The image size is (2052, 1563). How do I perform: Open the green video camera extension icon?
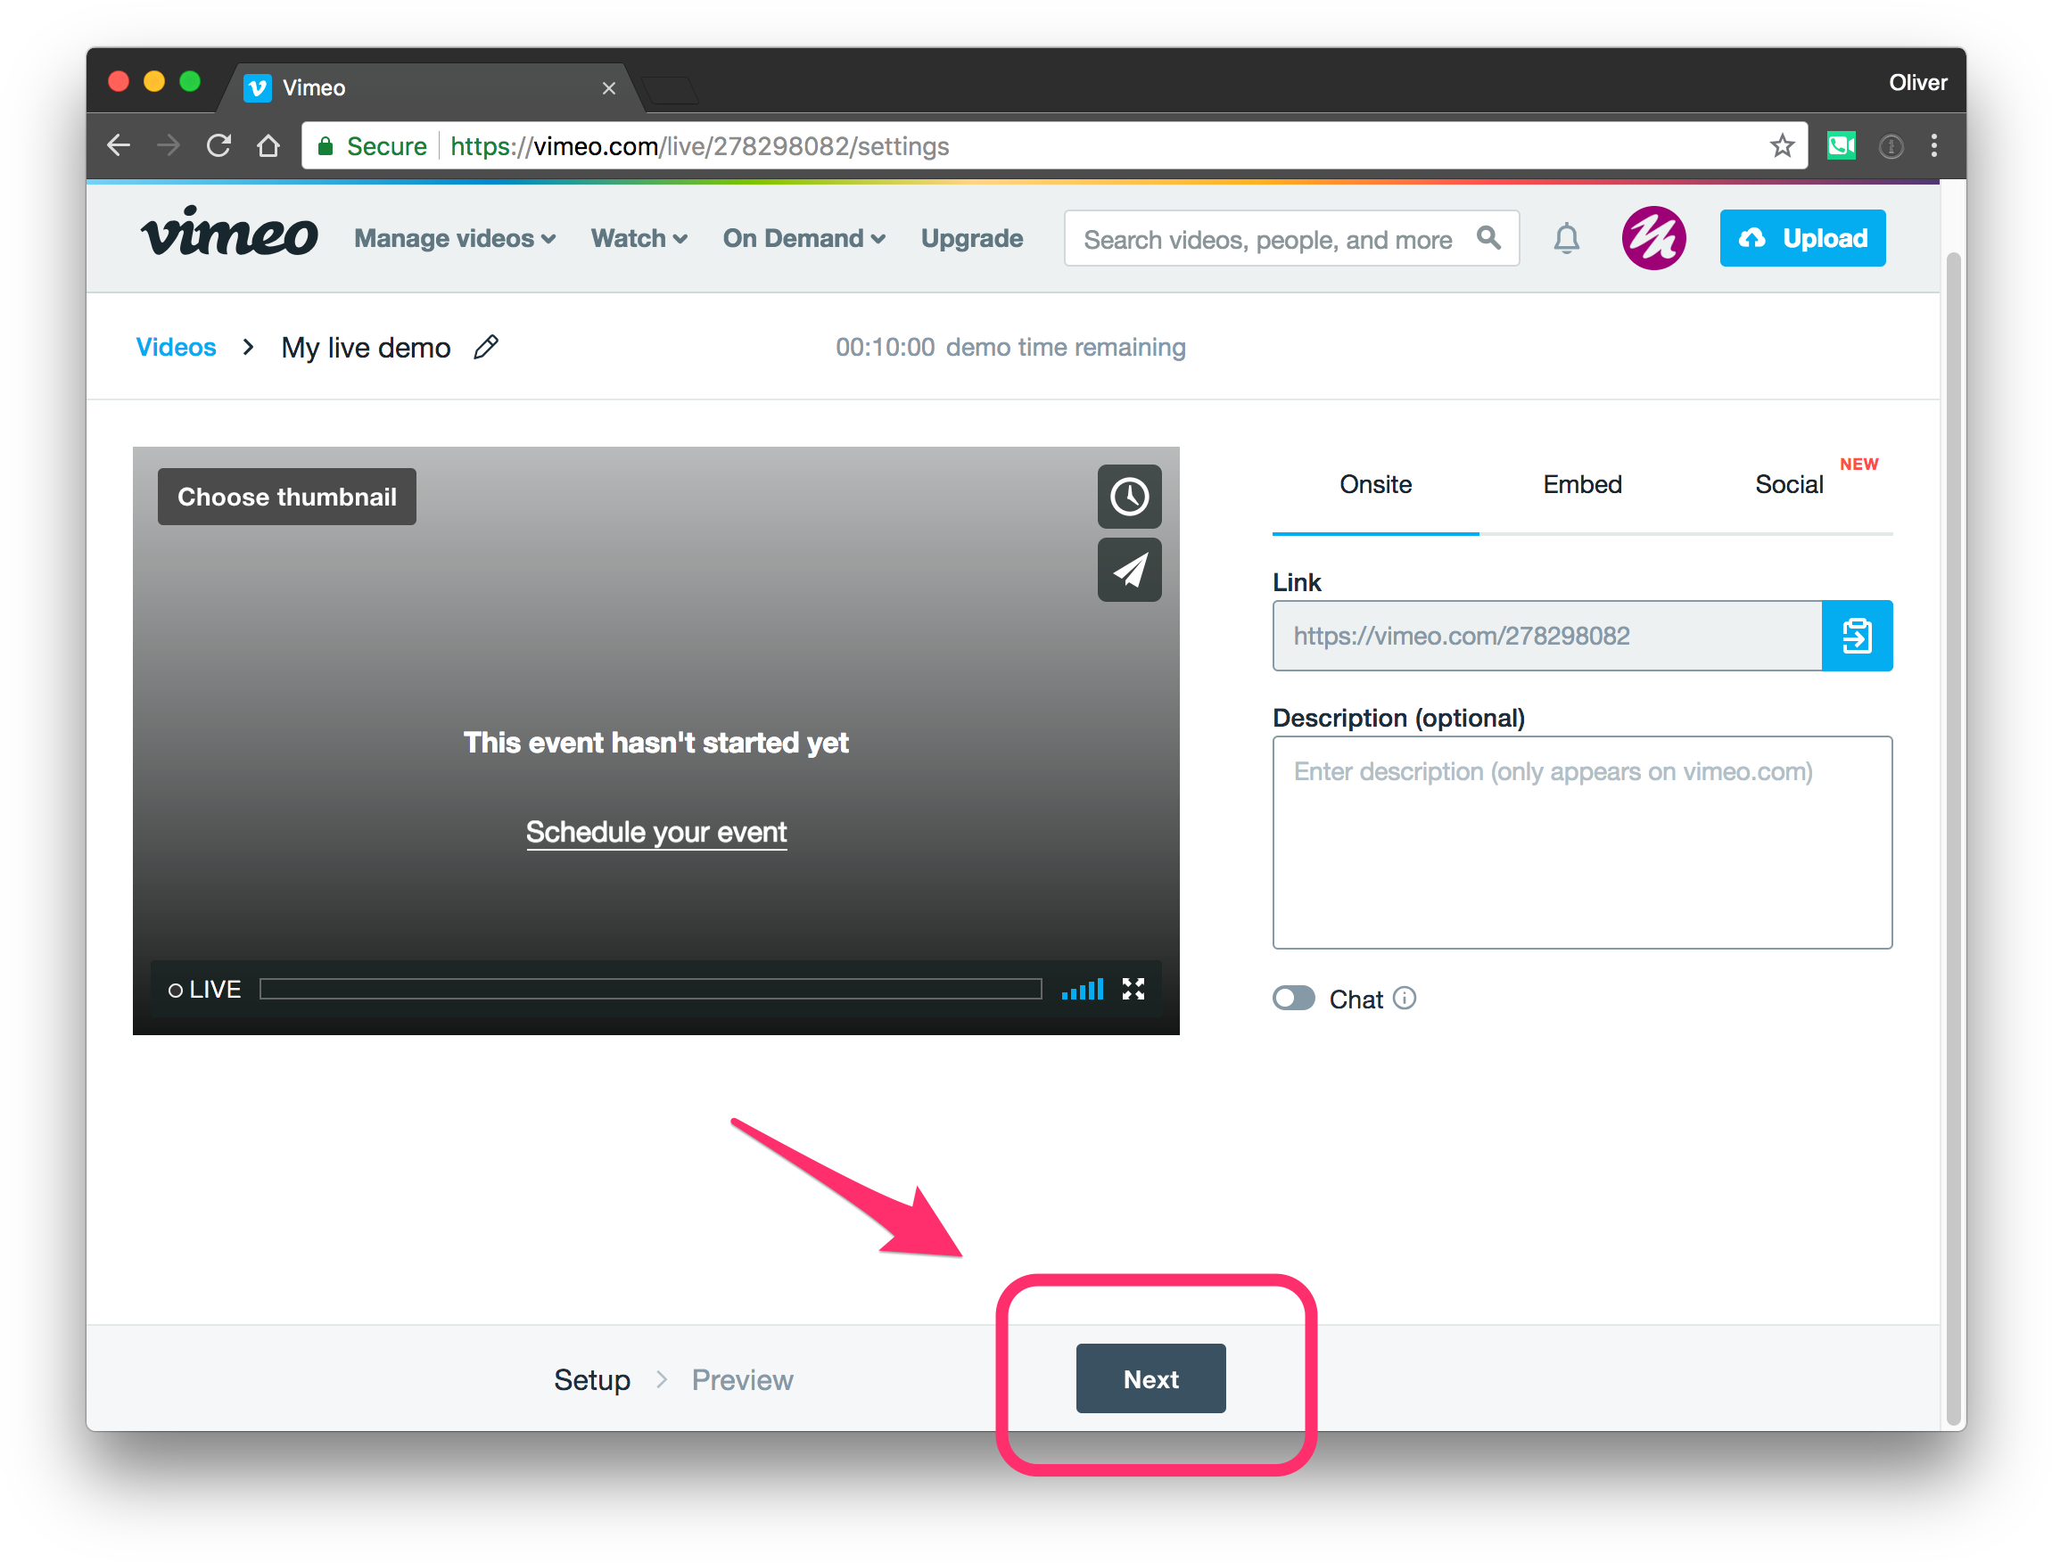pos(1841,146)
